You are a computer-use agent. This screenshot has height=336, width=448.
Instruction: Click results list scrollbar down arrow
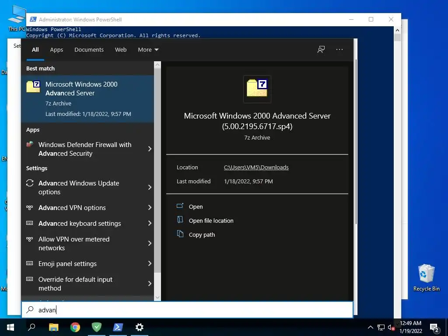pyautogui.click(x=157, y=297)
